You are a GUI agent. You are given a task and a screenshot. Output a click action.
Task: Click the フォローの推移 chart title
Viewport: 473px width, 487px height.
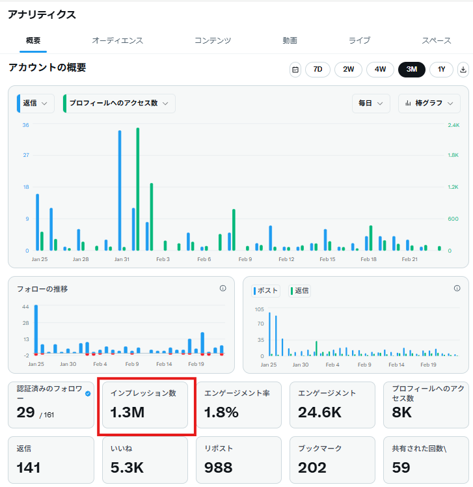point(42,289)
